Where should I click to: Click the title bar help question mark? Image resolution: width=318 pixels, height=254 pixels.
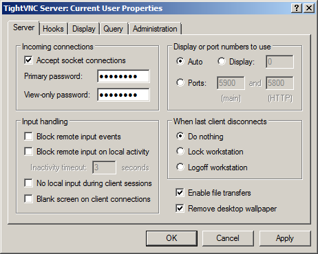coord(297,8)
